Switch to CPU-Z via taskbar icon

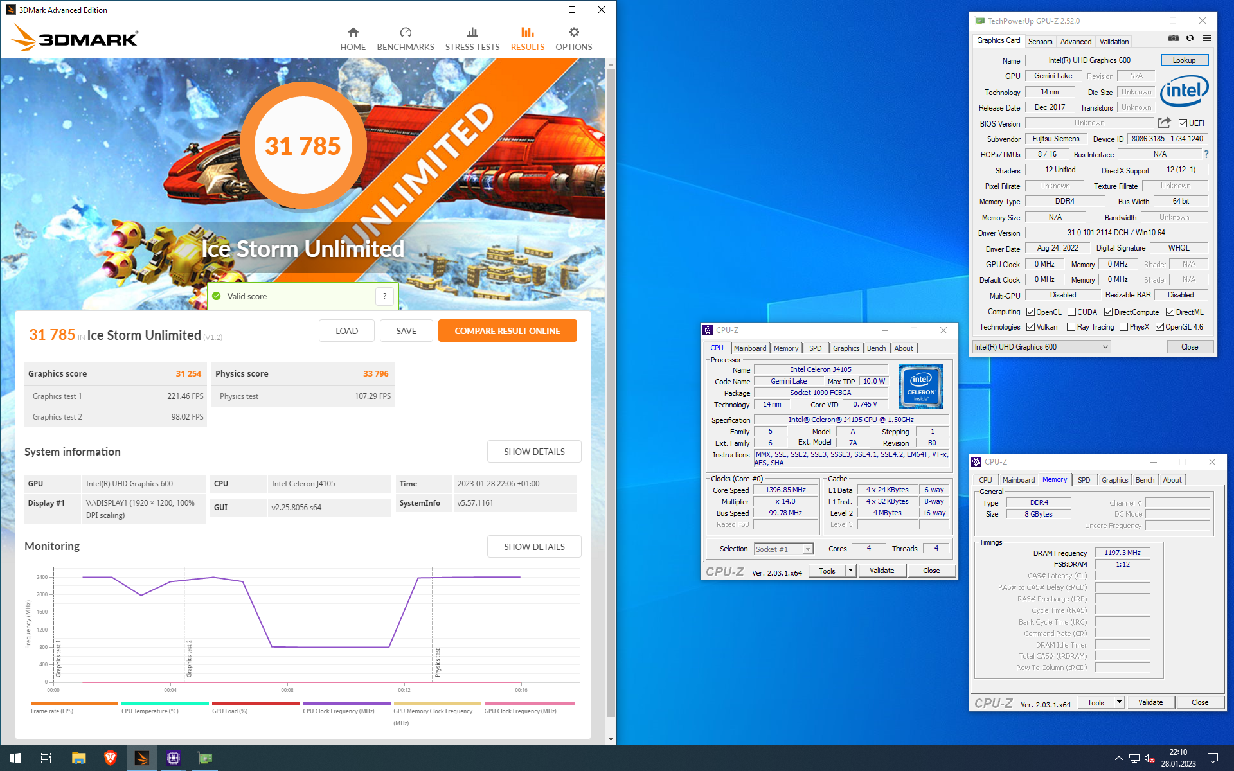click(x=173, y=758)
